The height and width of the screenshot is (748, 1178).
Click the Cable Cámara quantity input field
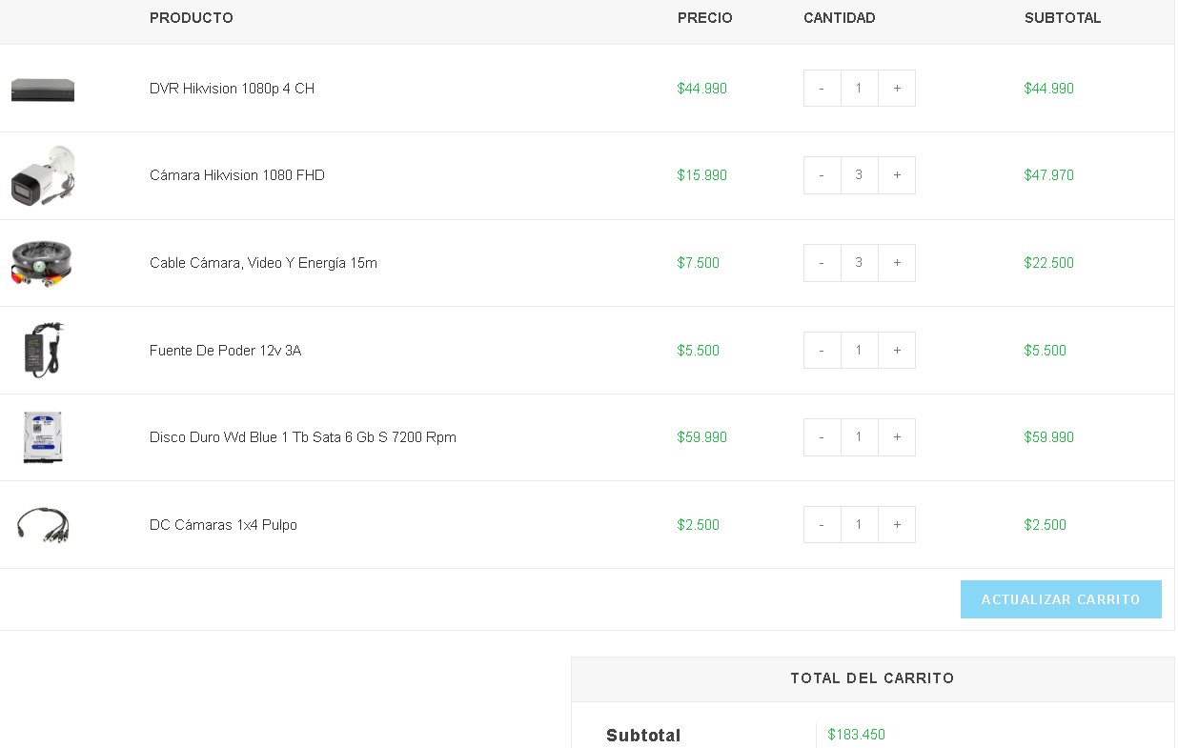(x=859, y=263)
